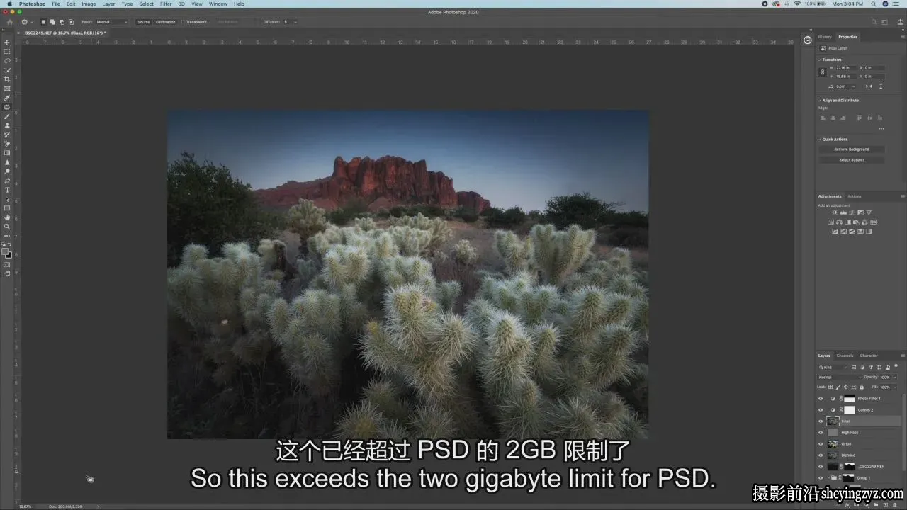Click the Remove Background button
Image resolution: width=907 pixels, height=510 pixels.
pyautogui.click(x=852, y=149)
